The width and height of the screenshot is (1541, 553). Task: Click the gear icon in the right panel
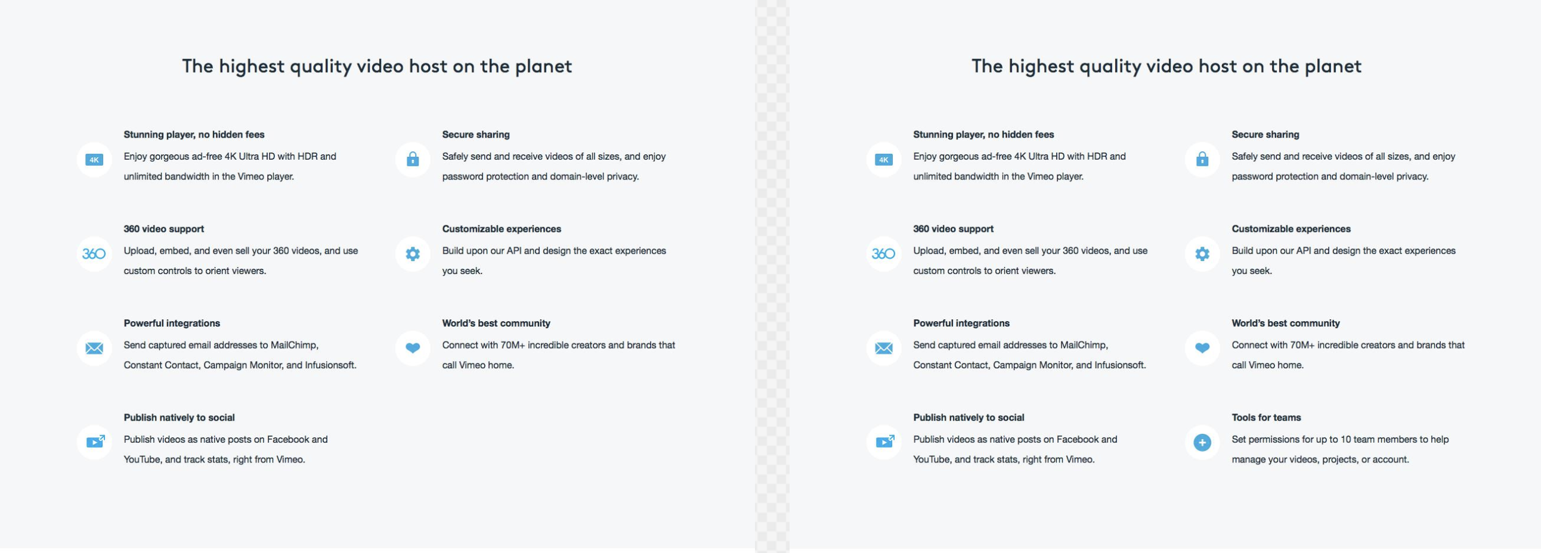1202,254
